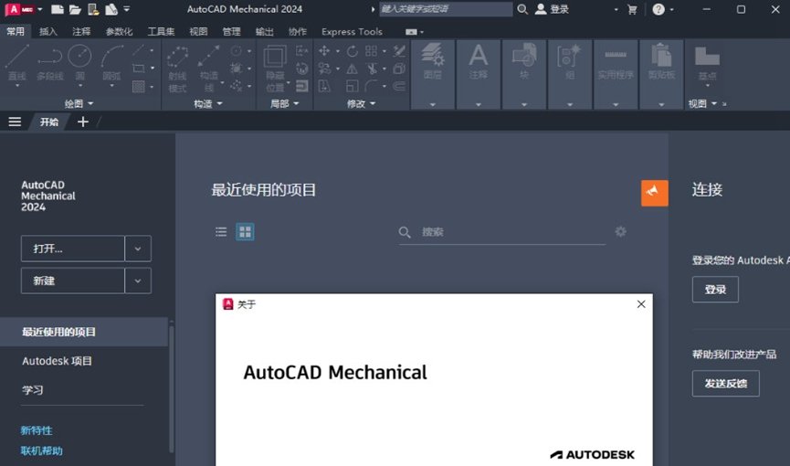Select the Fillet tool in Modify panel
790x466 pixels.
(x=372, y=86)
